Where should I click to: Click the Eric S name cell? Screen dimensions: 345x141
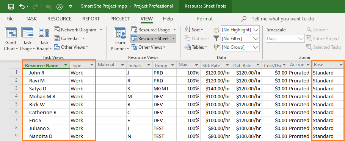click(46, 120)
